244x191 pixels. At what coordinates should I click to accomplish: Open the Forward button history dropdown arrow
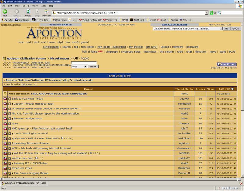tap(22, 13)
